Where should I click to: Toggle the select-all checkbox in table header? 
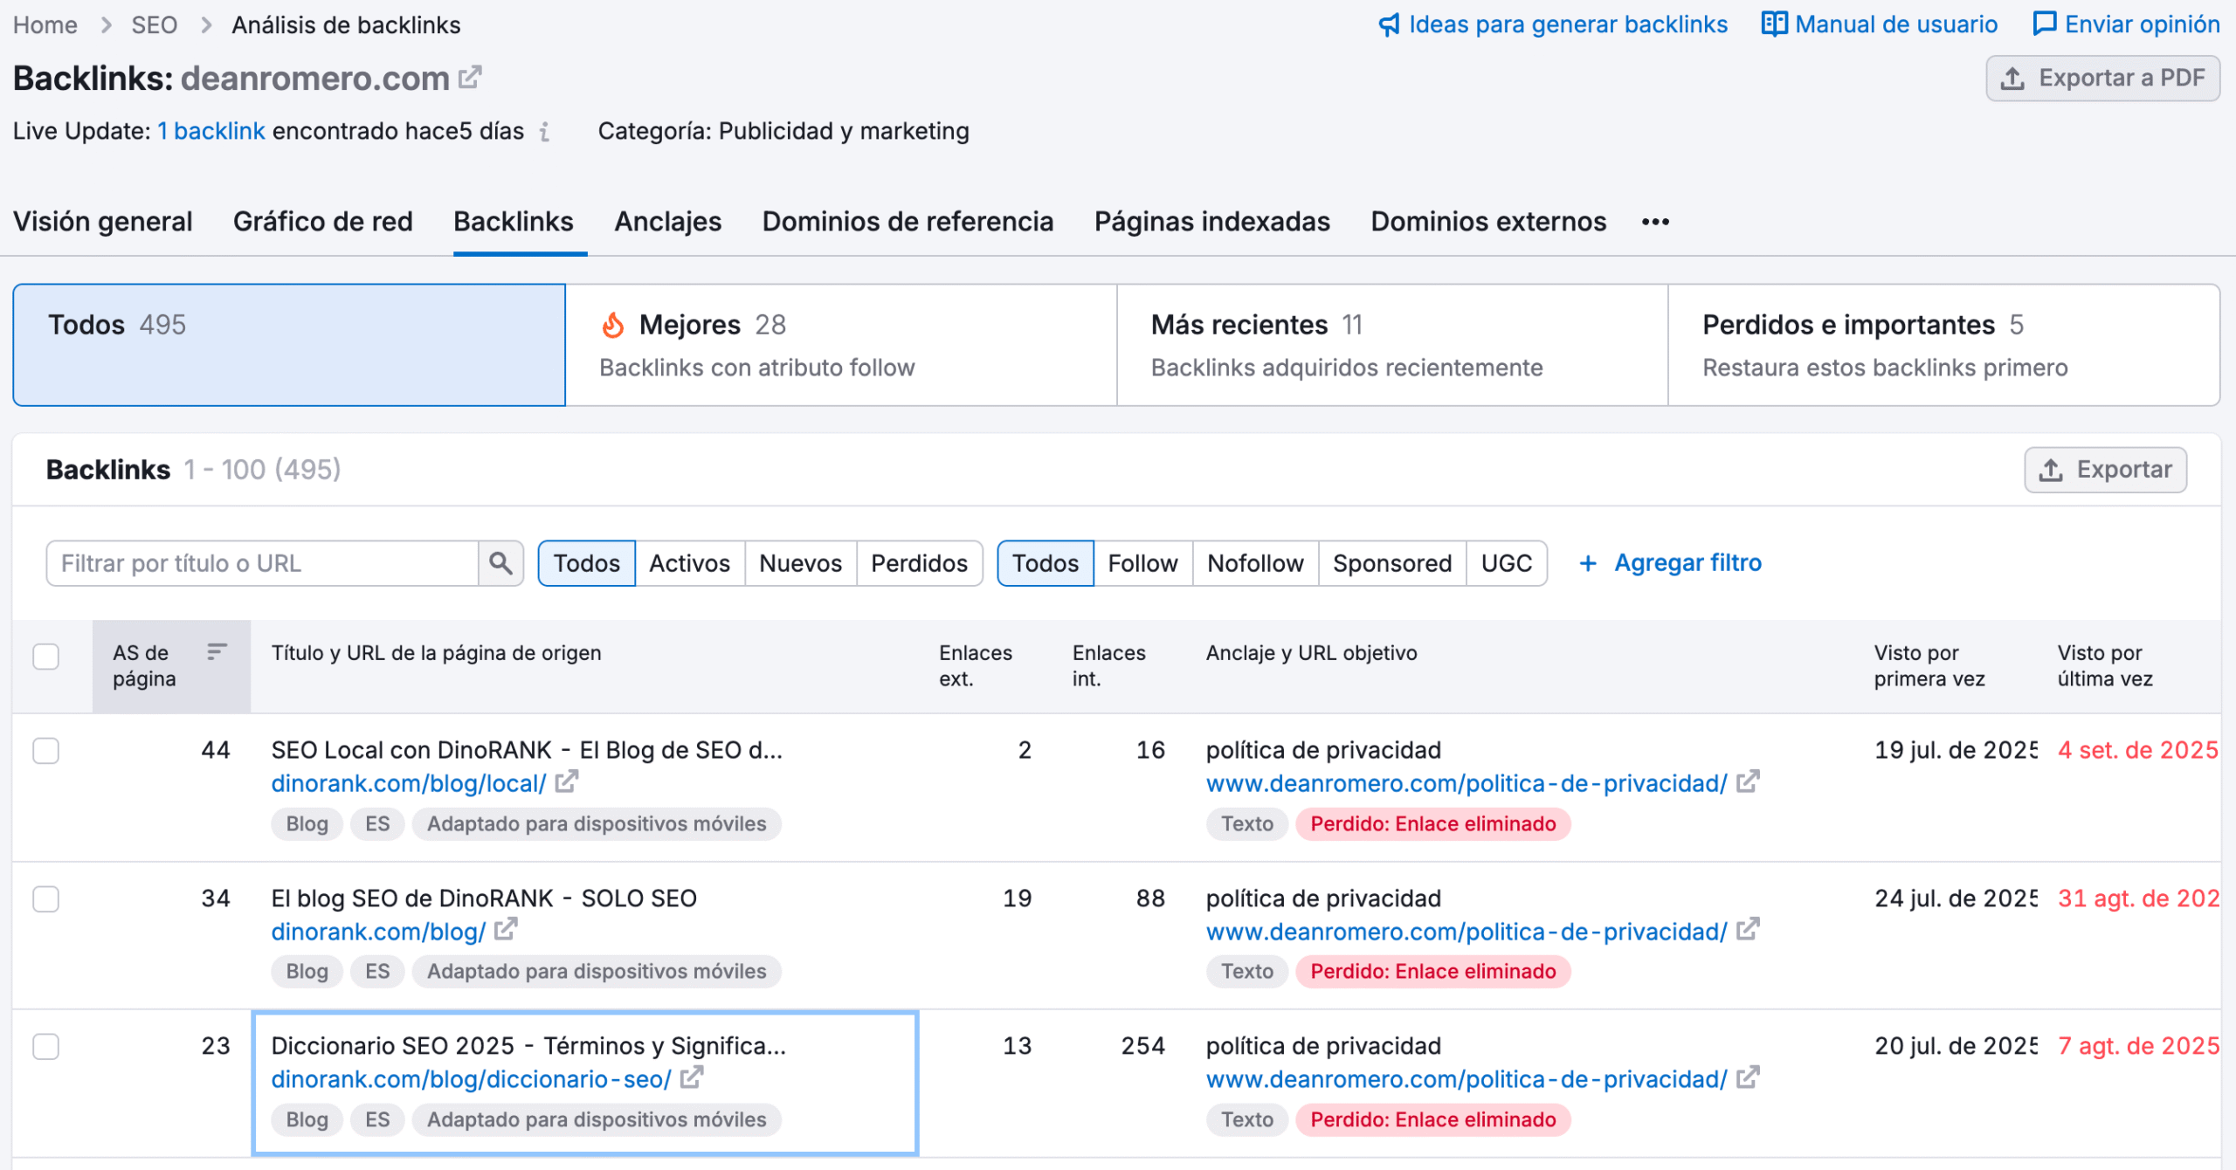[x=45, y=656]
